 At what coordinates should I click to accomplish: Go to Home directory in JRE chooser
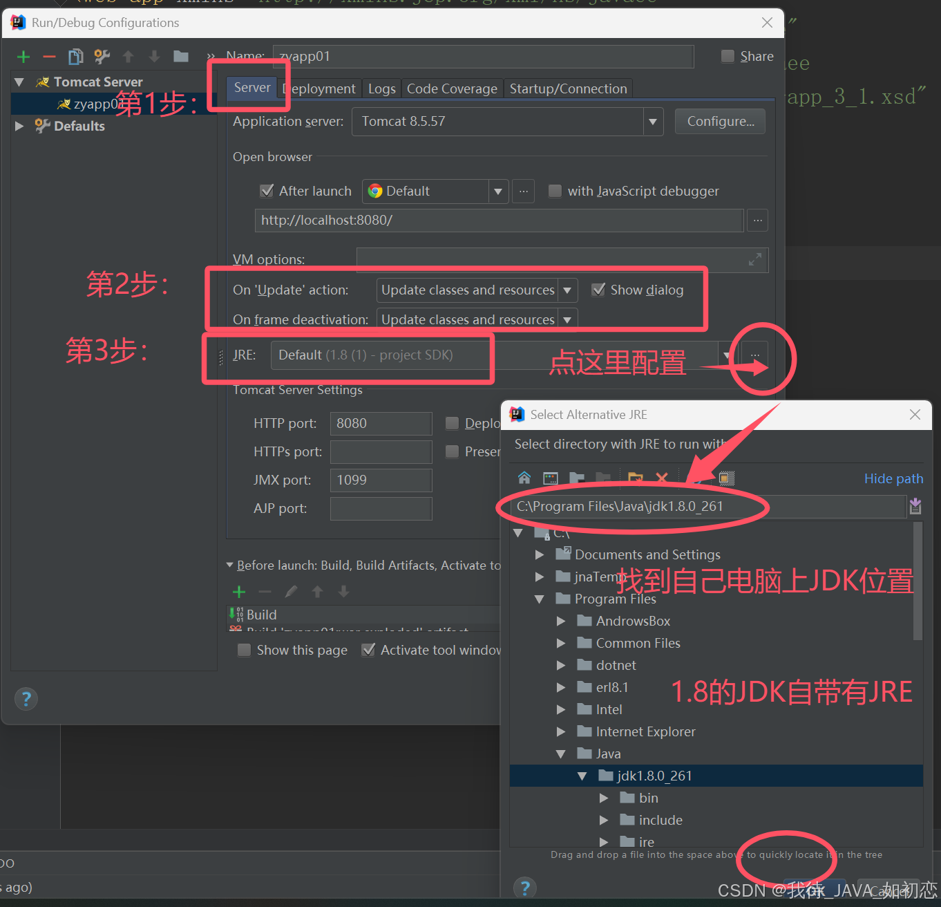pyautogui.click(x=524, y=478)
